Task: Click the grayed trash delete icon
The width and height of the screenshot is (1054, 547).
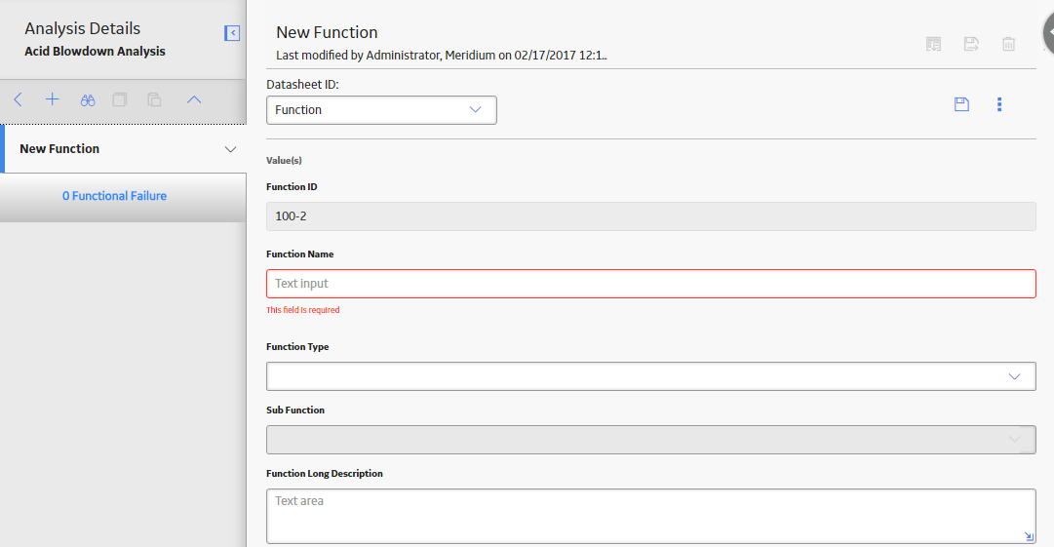Action: point(1008,44)
